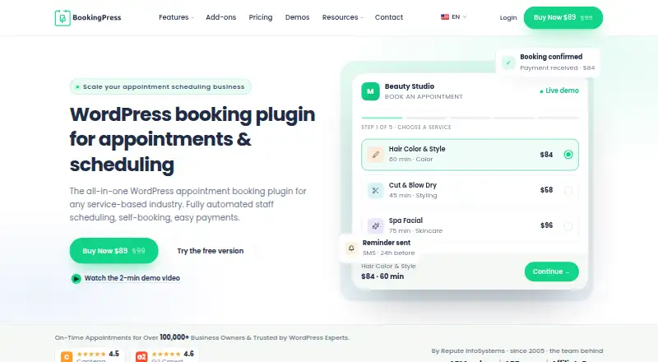Click the Capterra rating badge icon
The width and height of the screenshot is (658, 362).
tap(67, 356)
